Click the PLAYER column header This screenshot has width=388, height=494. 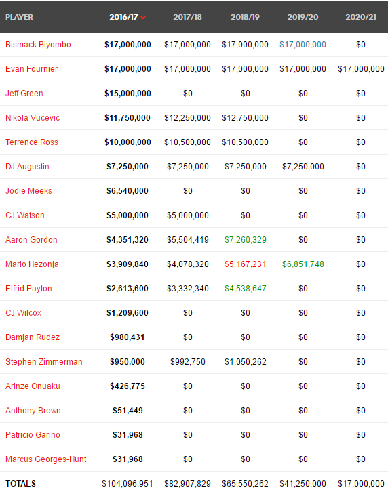(19, 17)
